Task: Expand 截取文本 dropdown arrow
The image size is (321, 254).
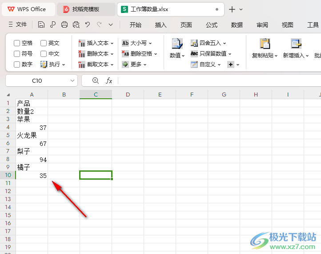Action: coord(112,65)
